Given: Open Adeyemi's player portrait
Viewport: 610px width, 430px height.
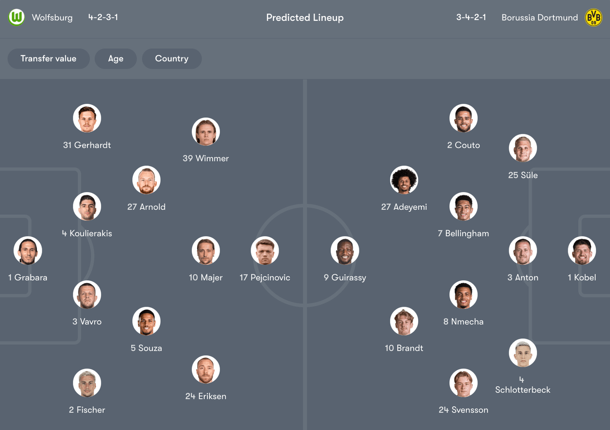Looking at the screenshot, I should click(404, 180).
